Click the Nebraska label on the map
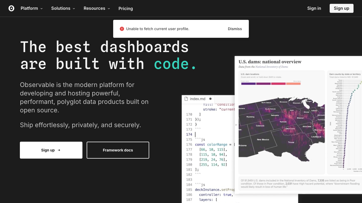 (x=275, y=115)
